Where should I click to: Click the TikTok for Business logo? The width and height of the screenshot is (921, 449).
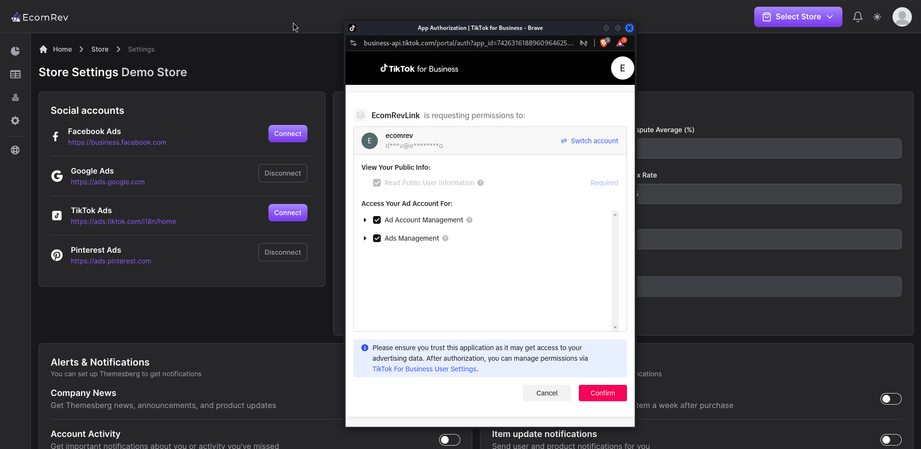point(419,68)
